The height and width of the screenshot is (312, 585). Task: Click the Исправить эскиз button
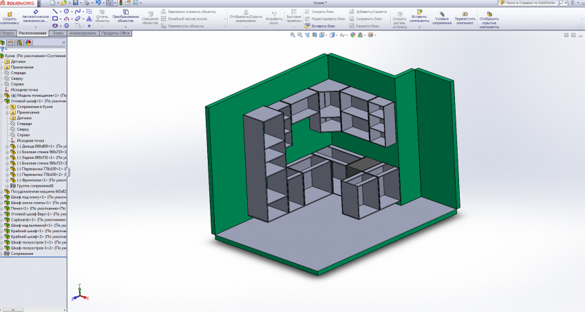point(274,18)
